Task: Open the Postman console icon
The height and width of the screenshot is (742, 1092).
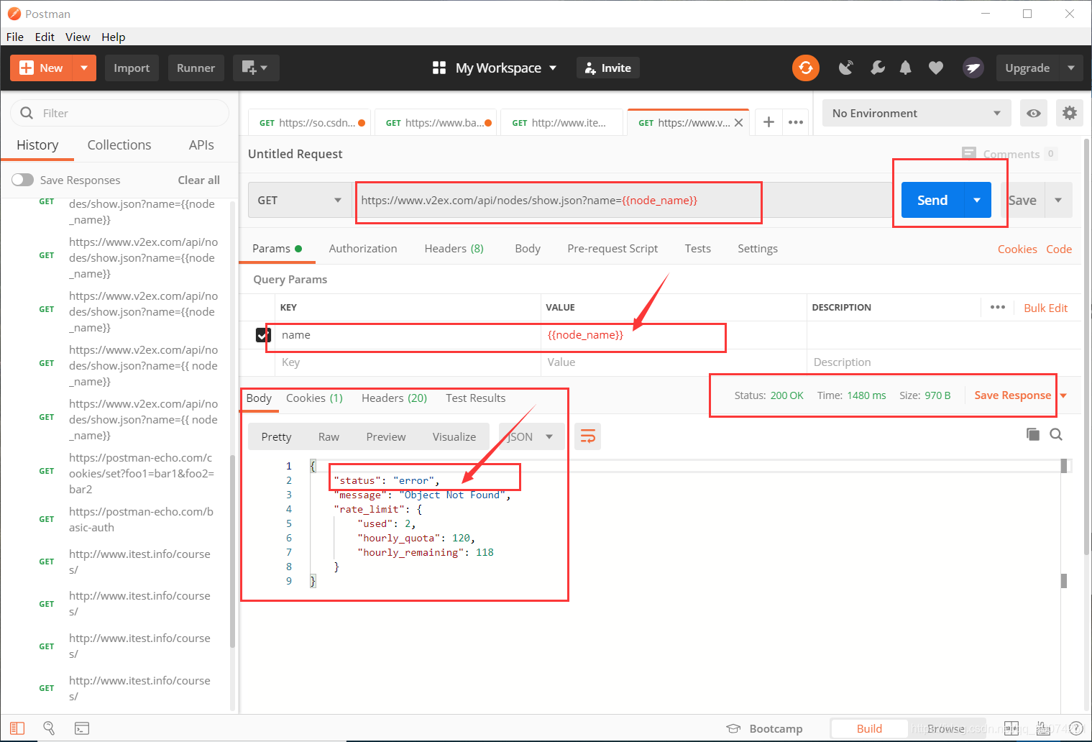Action: pyautogui.click(x=82, y=728)
